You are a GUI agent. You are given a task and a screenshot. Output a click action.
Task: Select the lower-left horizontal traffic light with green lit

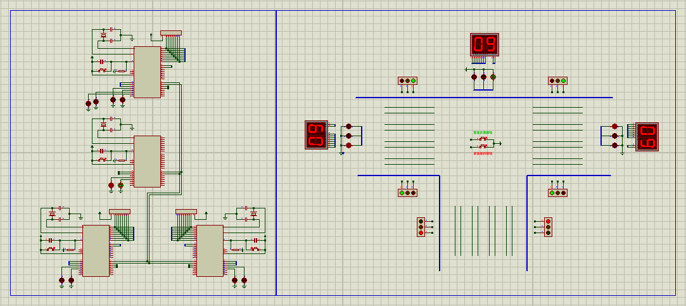[x=407, y=193]
